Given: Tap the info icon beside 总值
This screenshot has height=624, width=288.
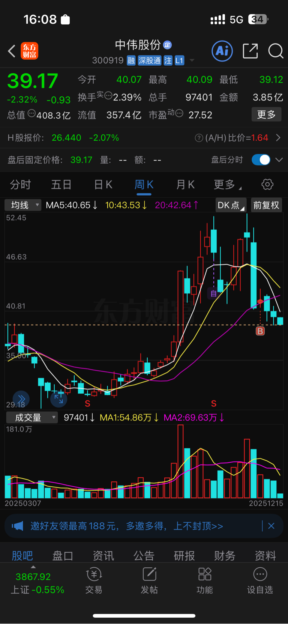Looking at the screenshot, I should [x=31, y=113].
